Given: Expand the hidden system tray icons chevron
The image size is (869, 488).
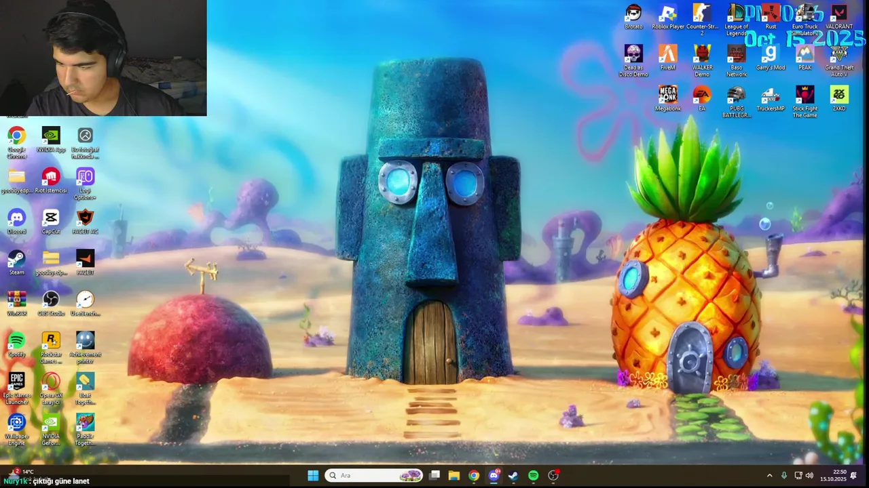Looking at the screenshot, I should (769, 476).
